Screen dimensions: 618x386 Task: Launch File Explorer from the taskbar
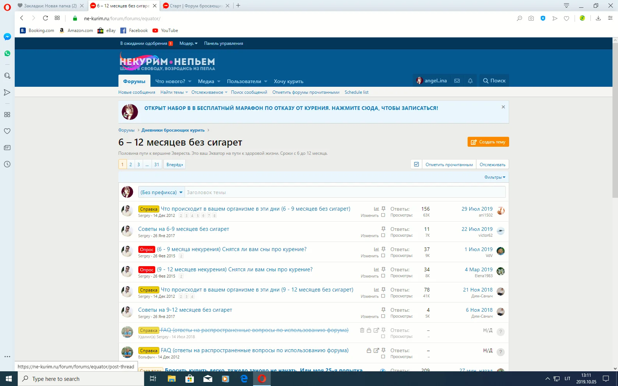[x=172, y=379]
